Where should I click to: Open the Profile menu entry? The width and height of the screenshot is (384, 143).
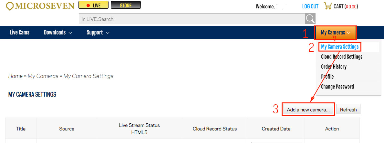[x=327, y=77]
